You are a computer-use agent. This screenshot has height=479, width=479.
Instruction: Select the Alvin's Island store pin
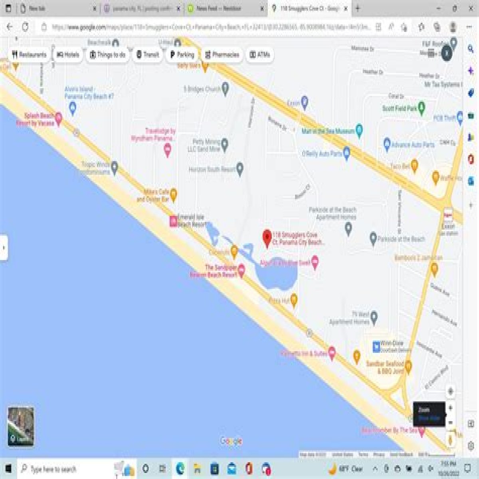point(72,108)
